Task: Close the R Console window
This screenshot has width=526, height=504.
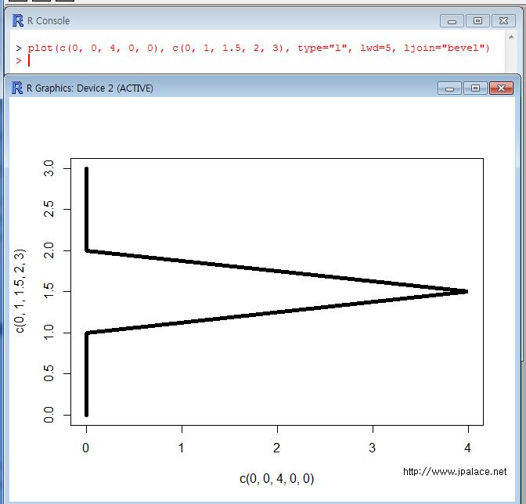Action: (503, 21)
